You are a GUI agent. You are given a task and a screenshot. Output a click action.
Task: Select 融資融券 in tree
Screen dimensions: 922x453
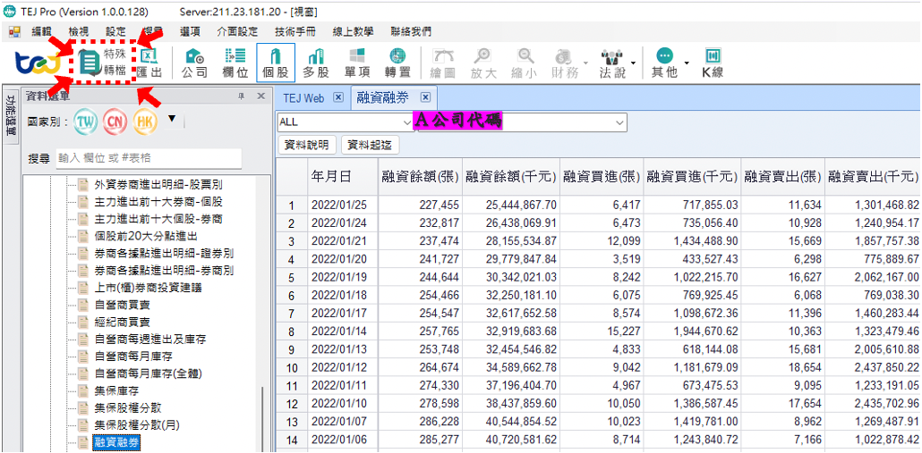(116, 442)
